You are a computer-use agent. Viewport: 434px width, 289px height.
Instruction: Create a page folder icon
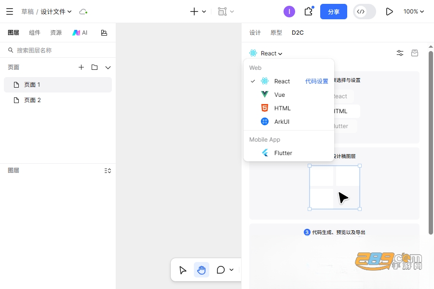95,67
